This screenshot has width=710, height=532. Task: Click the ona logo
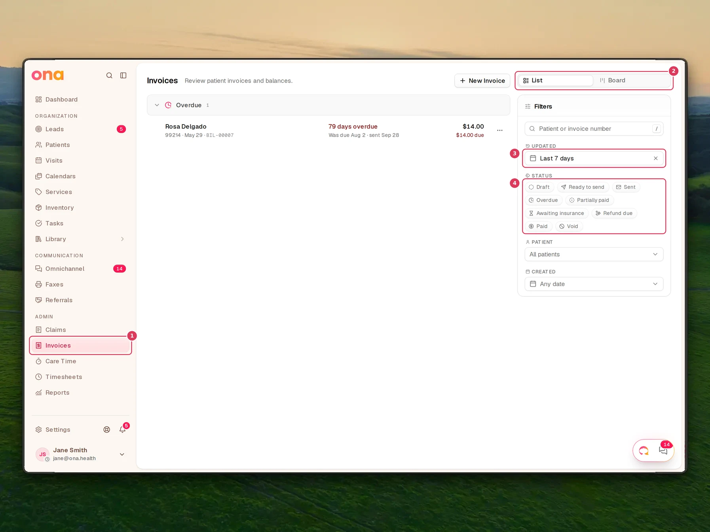(47, 75)
